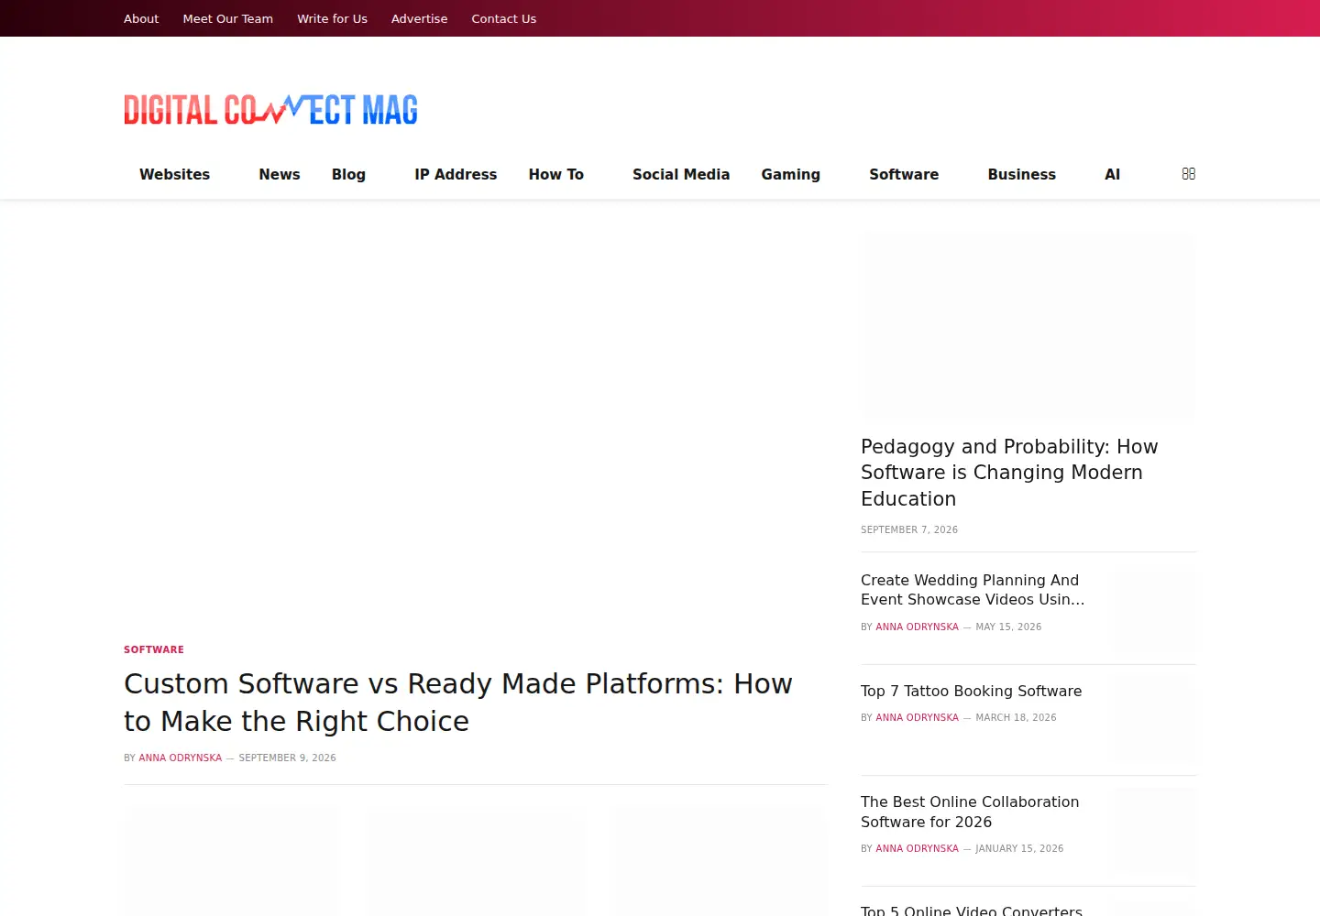Open the Gaming menu item
1320x916 pixels.
pyautogui.click(x=791, y=174)
